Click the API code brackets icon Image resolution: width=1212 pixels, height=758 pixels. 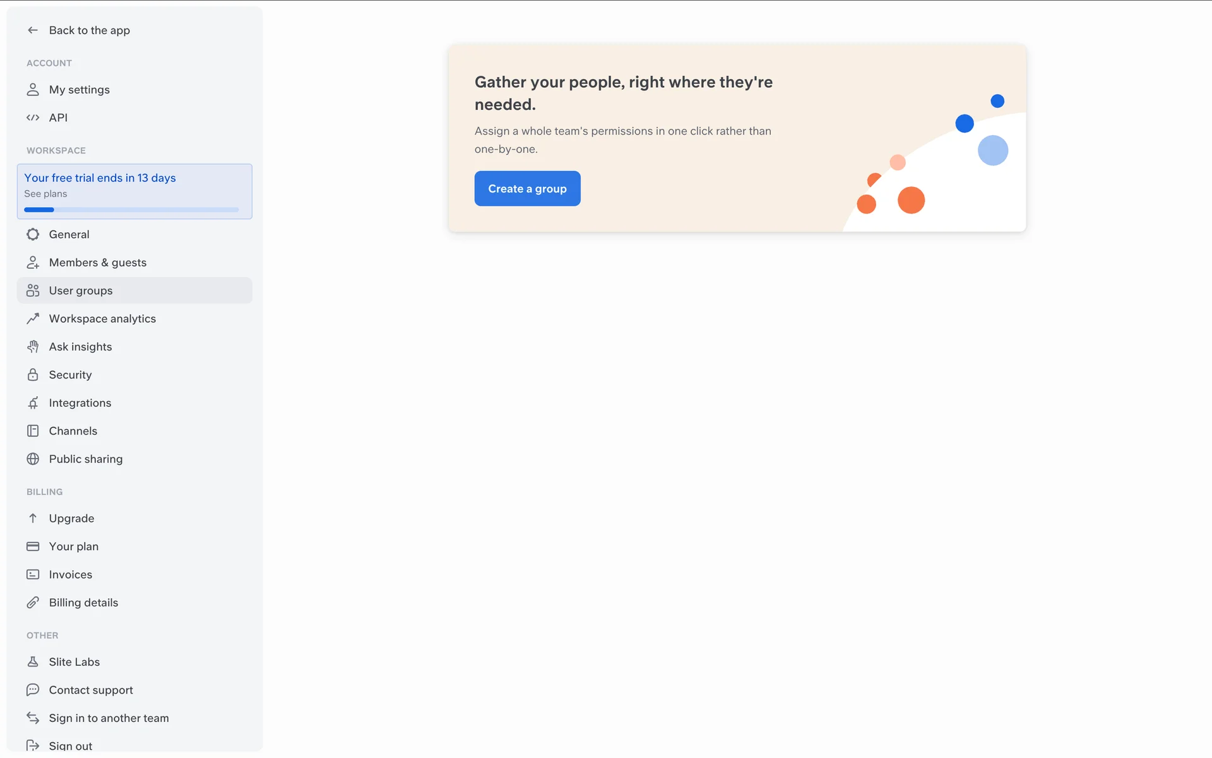click(x=33, y=117)
